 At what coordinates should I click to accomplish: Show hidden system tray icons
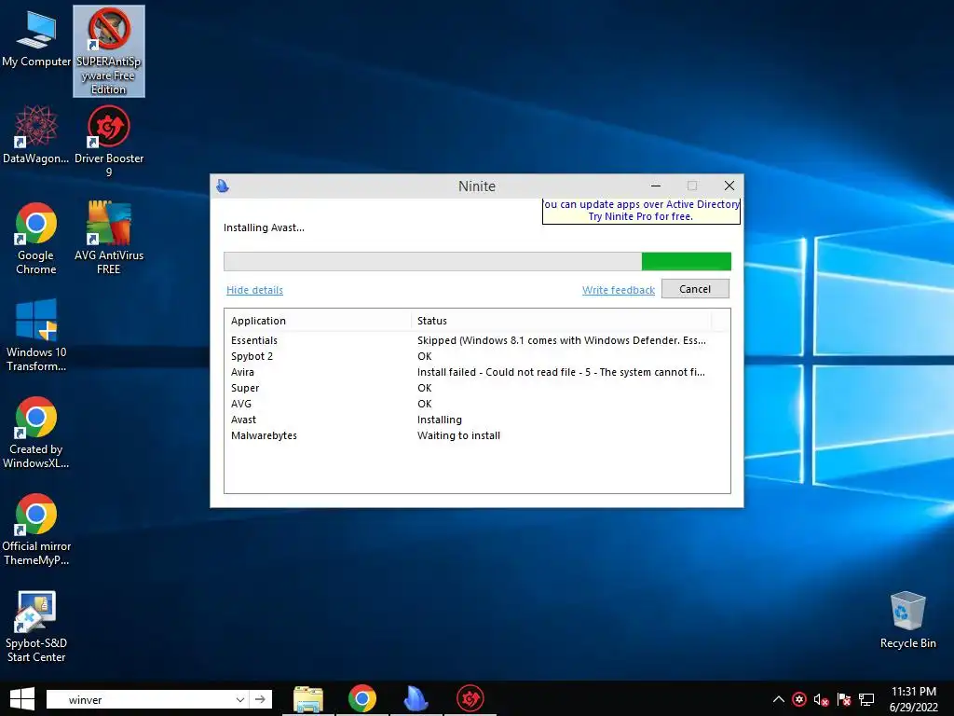point(778,699)
